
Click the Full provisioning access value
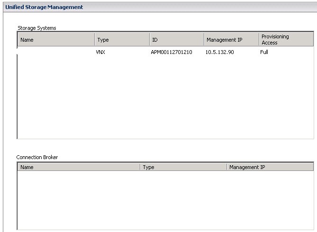click(x=264, y=52)
